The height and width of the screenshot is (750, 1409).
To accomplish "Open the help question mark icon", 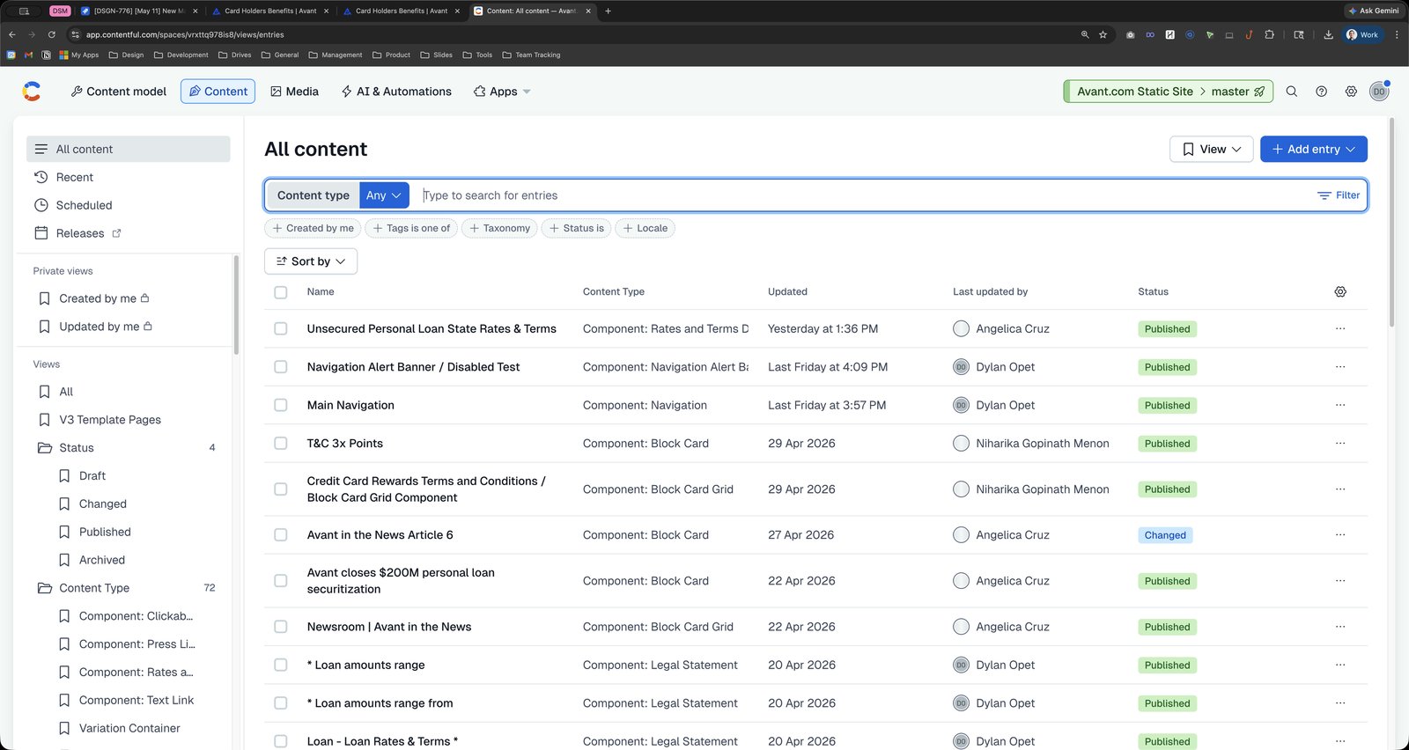I will pos(1321,92).
